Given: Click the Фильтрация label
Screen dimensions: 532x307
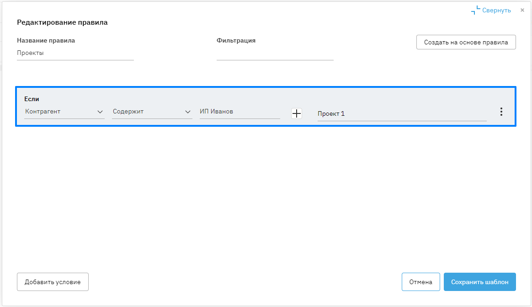Looking at the screenshot, I should coord(236,40).
